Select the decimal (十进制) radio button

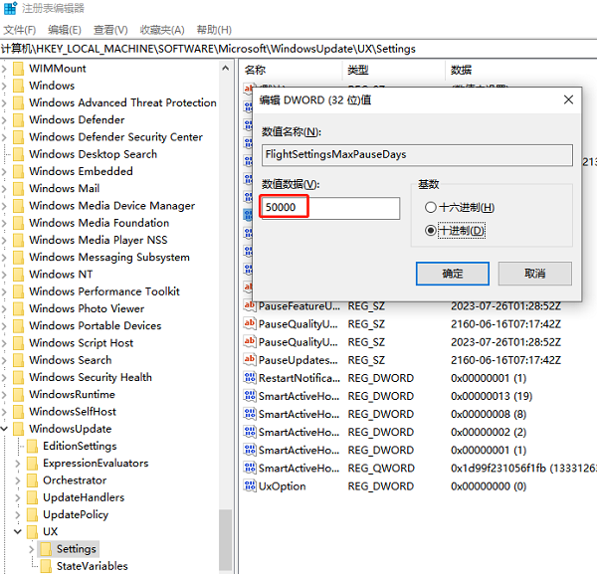pos(431,231)
